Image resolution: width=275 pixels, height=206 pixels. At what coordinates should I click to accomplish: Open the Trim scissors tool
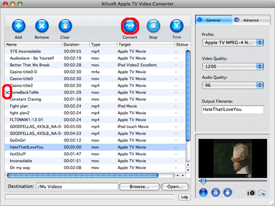[x=177, y=26]
